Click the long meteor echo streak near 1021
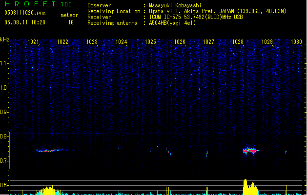Screen dimensions: 307x195 [52, 150]
